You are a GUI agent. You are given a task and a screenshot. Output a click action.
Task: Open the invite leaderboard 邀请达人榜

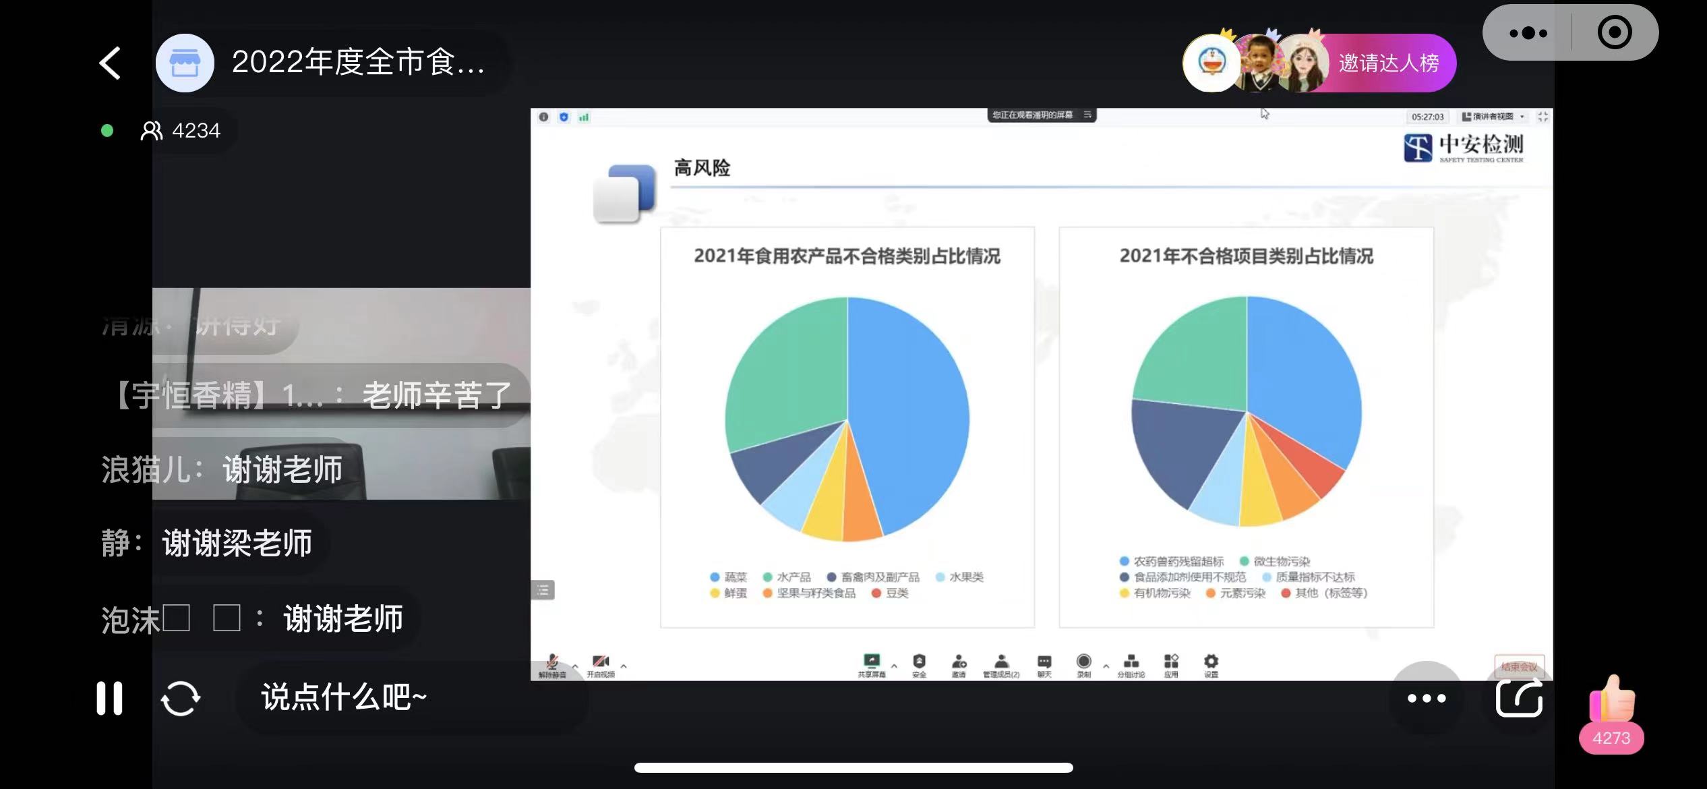1388,63
